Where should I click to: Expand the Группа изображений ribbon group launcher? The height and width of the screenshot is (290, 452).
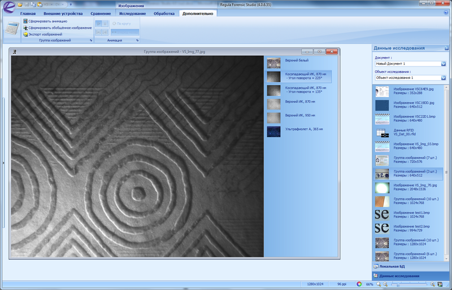90,41
